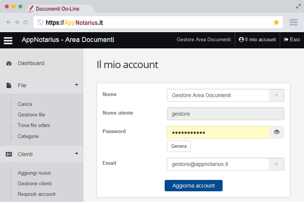Click the Aggiorna account button

(x=193, y=186)
